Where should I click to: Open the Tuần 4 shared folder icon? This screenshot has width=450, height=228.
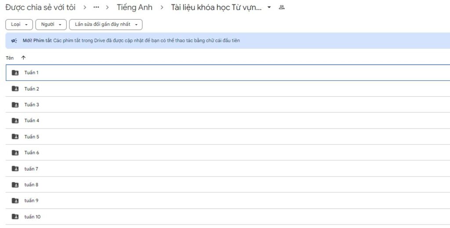[15, 120]
